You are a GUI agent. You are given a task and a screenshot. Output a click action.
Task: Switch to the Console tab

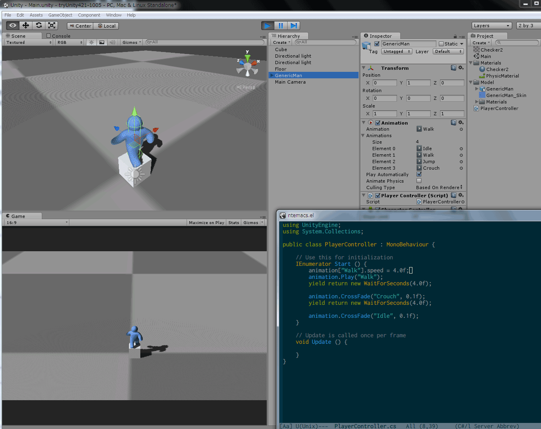click(61, 36)
